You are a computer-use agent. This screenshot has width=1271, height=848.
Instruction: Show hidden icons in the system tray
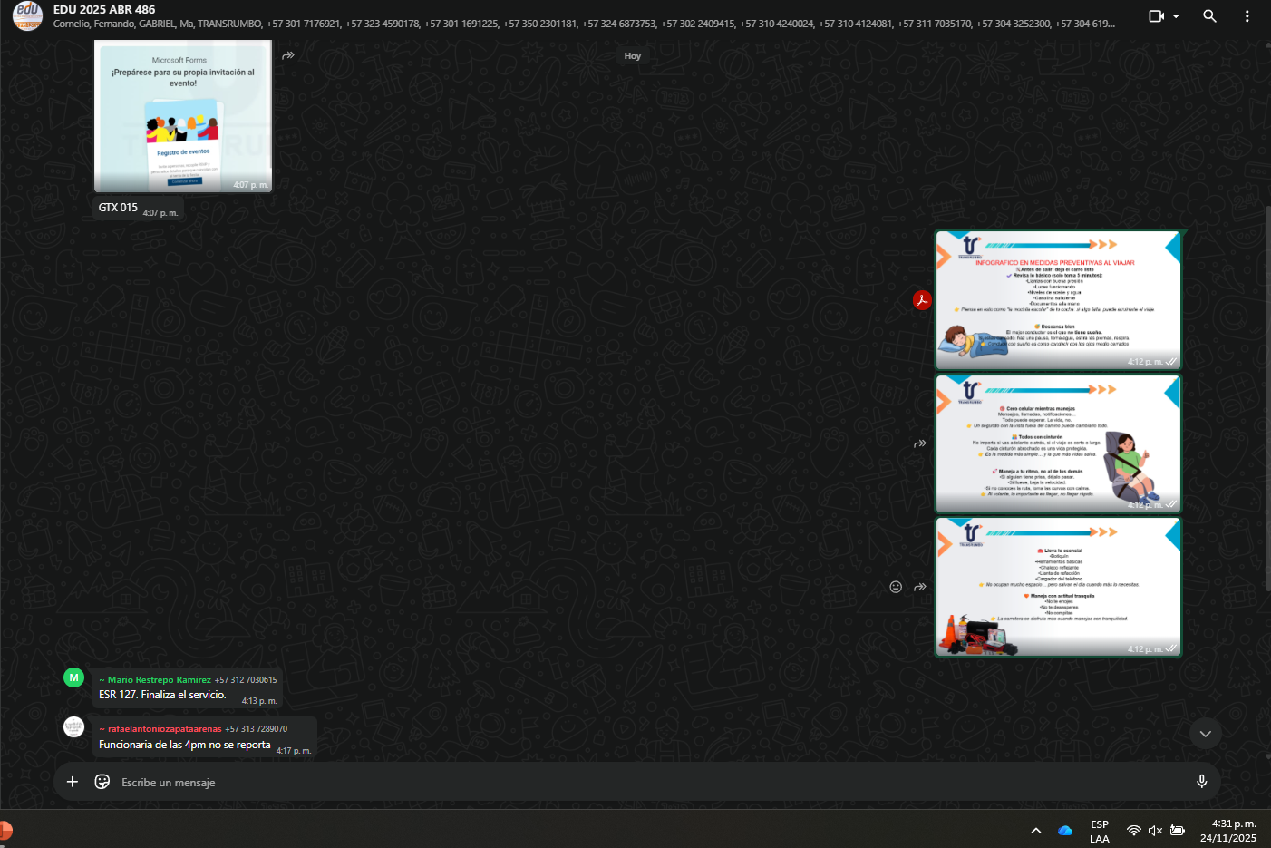click(1036, 831)
